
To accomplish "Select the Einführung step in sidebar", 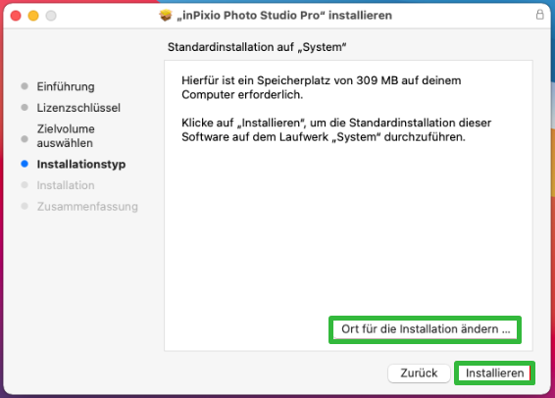I will (x=66, y=86).
